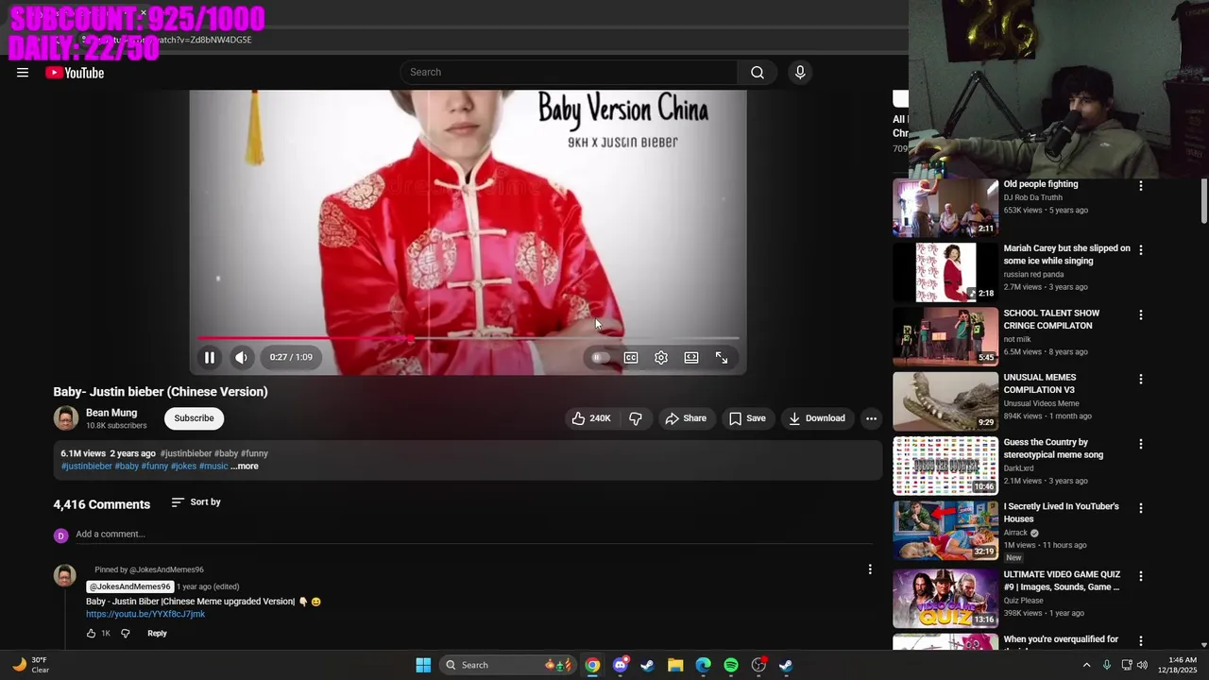Open Discord from taskbar
The height and width of the screenshot is (680, 1209).
click(x=620, y=665)
